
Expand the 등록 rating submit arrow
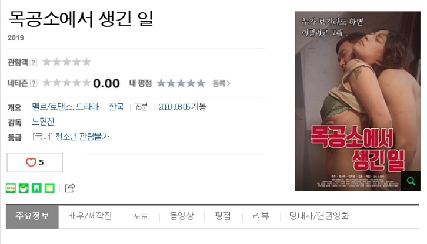[x=221, y=83]
